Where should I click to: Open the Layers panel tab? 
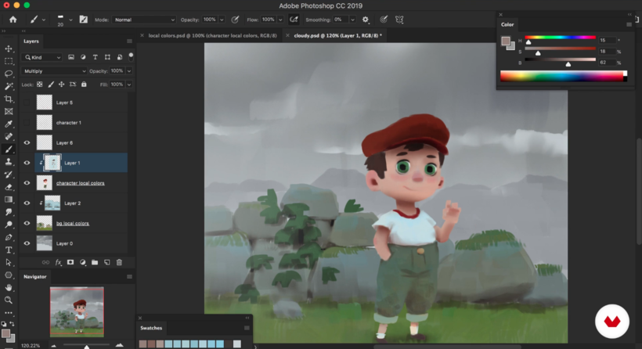pyautogui.click(x=31, y=41)
